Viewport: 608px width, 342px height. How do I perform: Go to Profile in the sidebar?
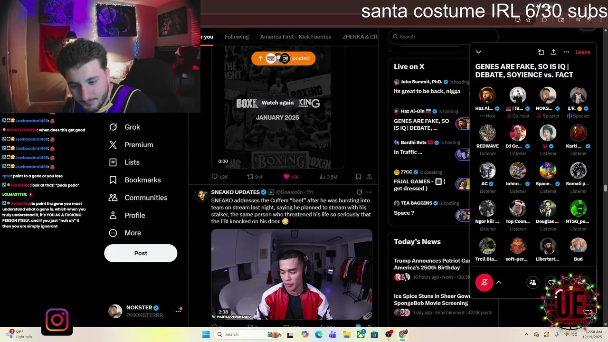127,215
